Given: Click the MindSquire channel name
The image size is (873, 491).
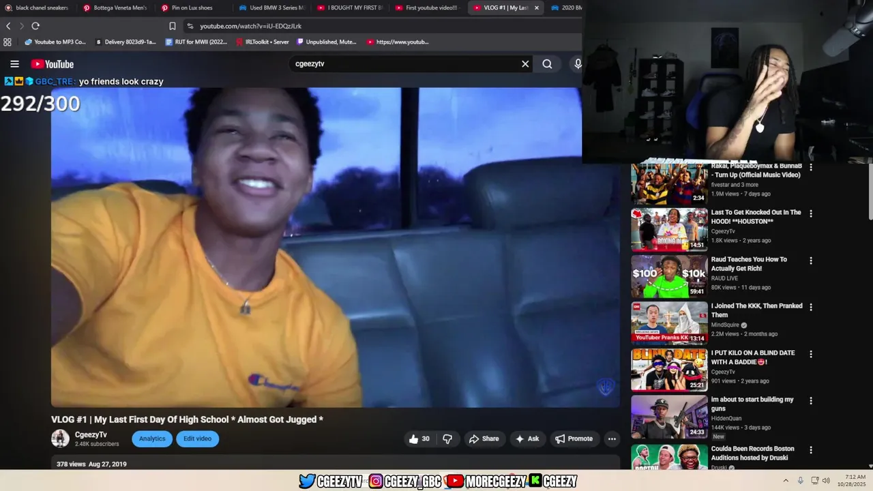Looking at the screenshot, I should point(726,325).
